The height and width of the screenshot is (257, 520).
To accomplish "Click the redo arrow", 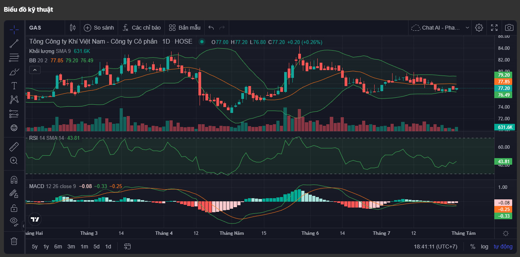I will coord(222,28).
